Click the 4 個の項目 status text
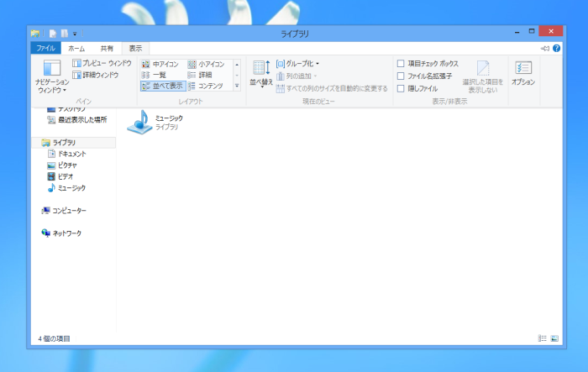 tap(54, 338)
